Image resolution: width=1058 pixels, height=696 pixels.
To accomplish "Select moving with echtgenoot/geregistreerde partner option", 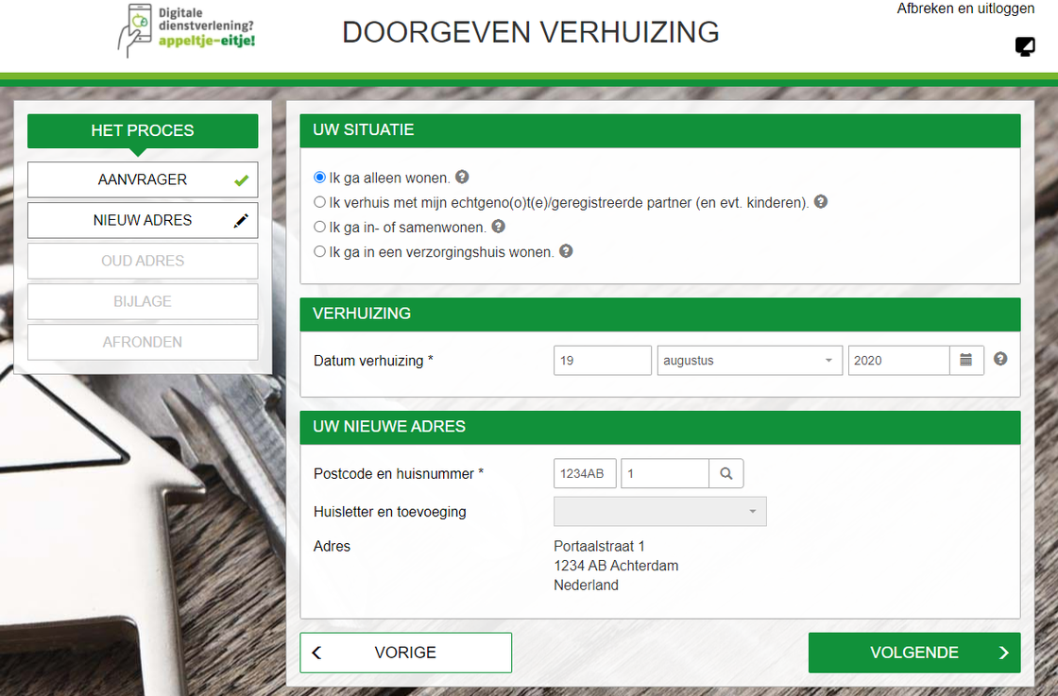I will pos(320,202).
